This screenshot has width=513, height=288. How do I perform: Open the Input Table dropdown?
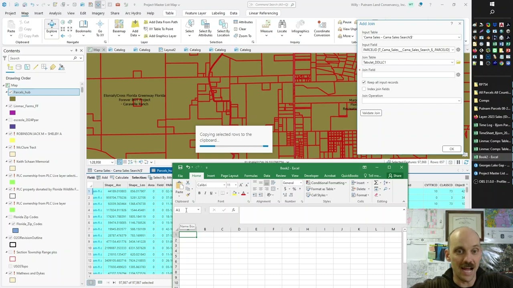click(x=459, y=38)
